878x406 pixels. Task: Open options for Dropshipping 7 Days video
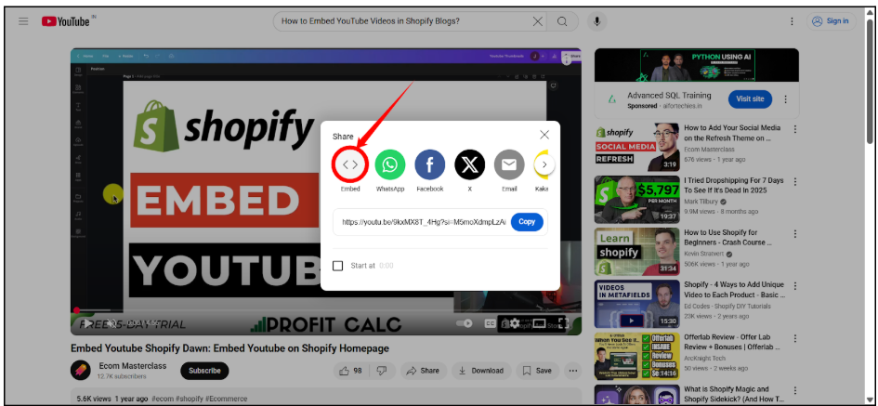(x=794, y=182)
